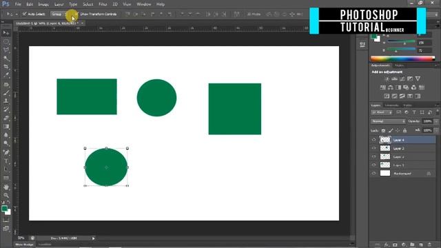Select the Zoom tool in toolbox
Viewport: 441px width, 248px height.
pyautogui.click(x=6, y=195)
